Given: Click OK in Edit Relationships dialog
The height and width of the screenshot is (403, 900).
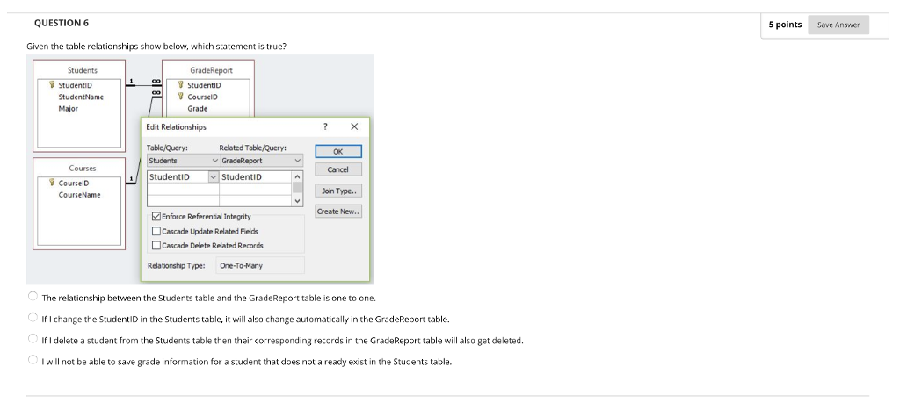Looking at the screenshot, I should 338,151.
